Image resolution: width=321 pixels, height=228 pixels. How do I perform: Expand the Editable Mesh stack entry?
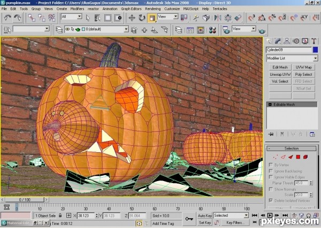point(270,105)
